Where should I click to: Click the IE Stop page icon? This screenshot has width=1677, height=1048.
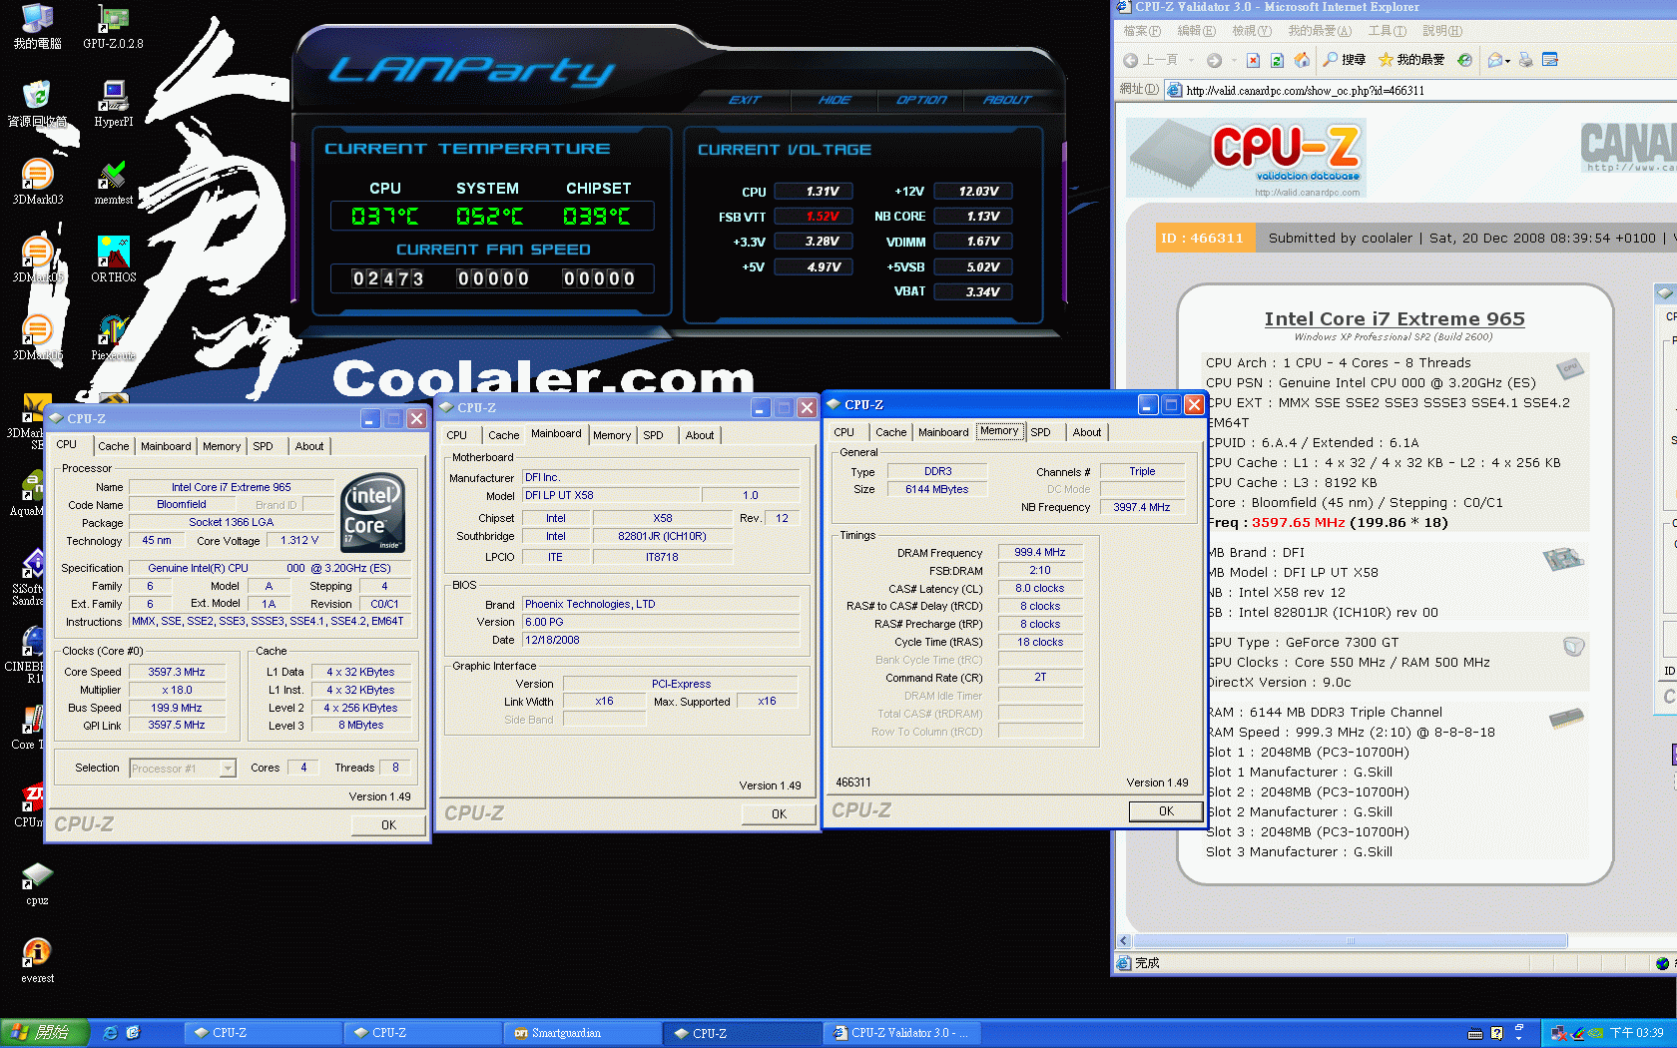1253,60
